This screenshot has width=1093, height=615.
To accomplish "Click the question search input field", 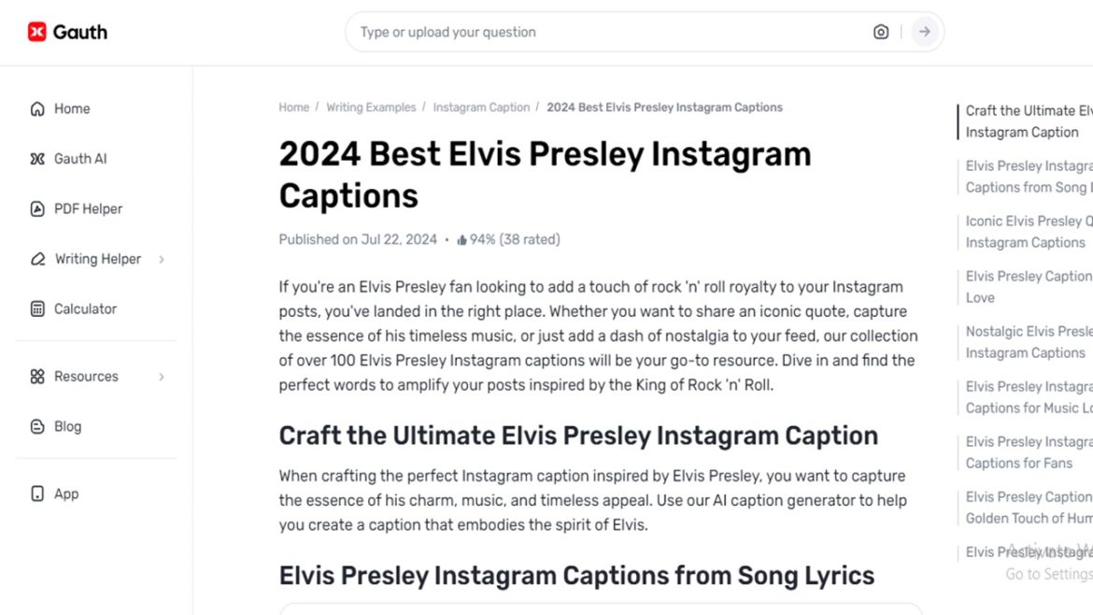I will [607, 32].
